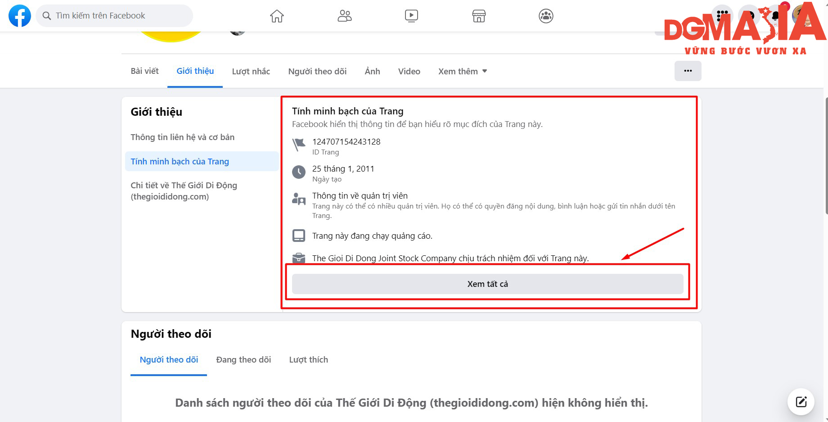Open the Lượt nhắc tab
Image resolution: width=828 pixels, height=422 pixels.
point(251,71)
